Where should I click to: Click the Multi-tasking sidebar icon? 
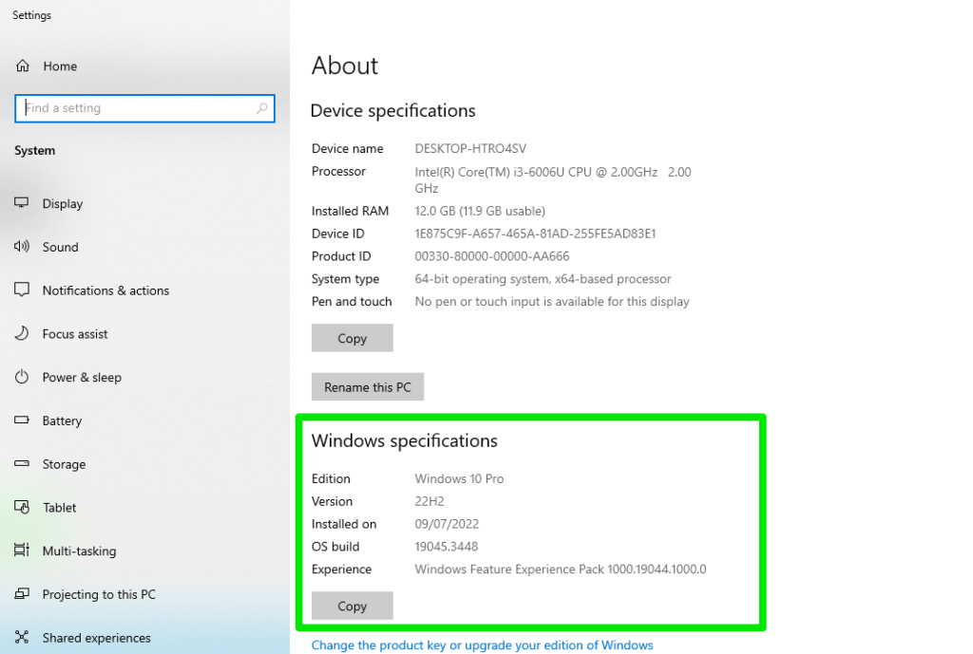tap(23, 551)
